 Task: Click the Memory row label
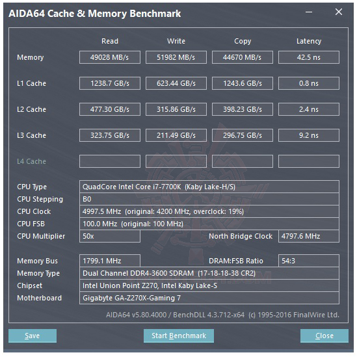(31, 57)
